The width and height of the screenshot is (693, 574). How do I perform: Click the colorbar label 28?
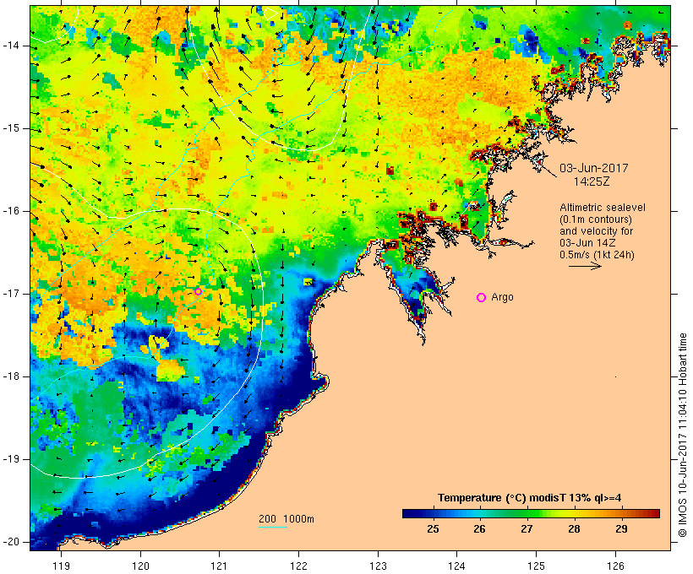[574, 529]
